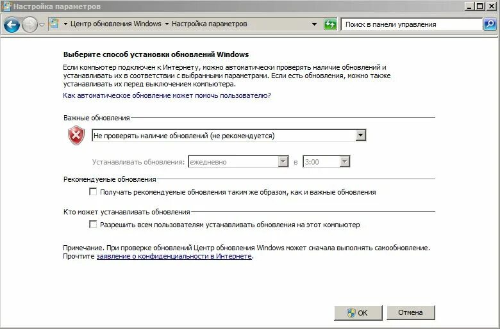Go back using the blue Back arrow
The width and height of the screenshot is (500, 329).
click(x=12, y=24)
